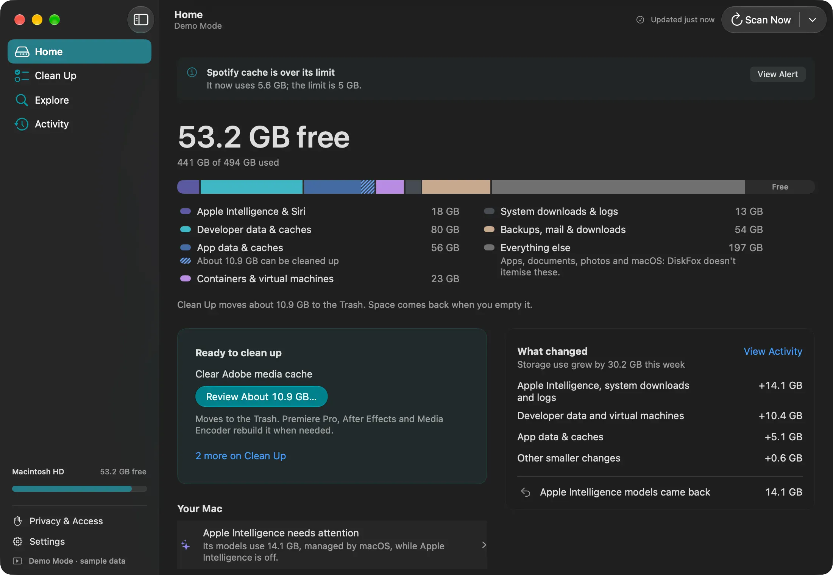Toggle the sidebar with the panel icon
Viewport: 833px width, 575px height.
[140, 20]
